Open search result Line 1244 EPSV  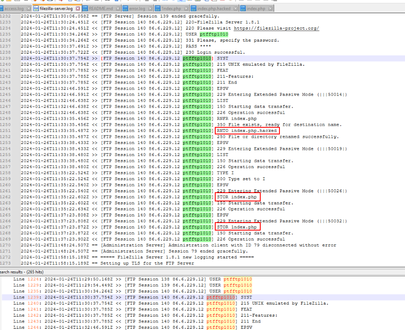(133, 328)
